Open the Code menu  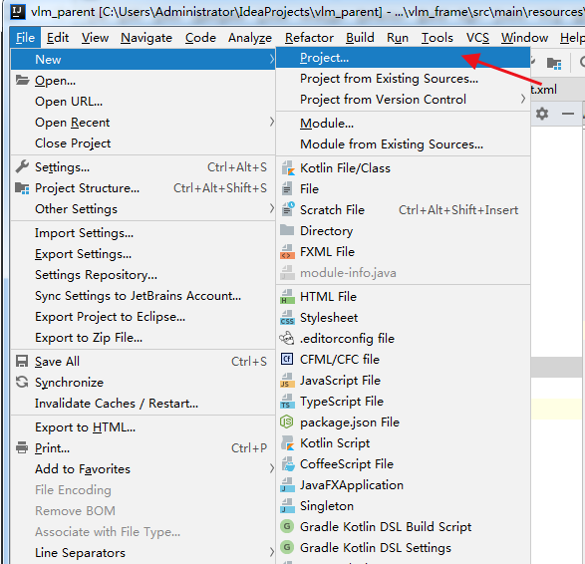[x=200, y=38]
